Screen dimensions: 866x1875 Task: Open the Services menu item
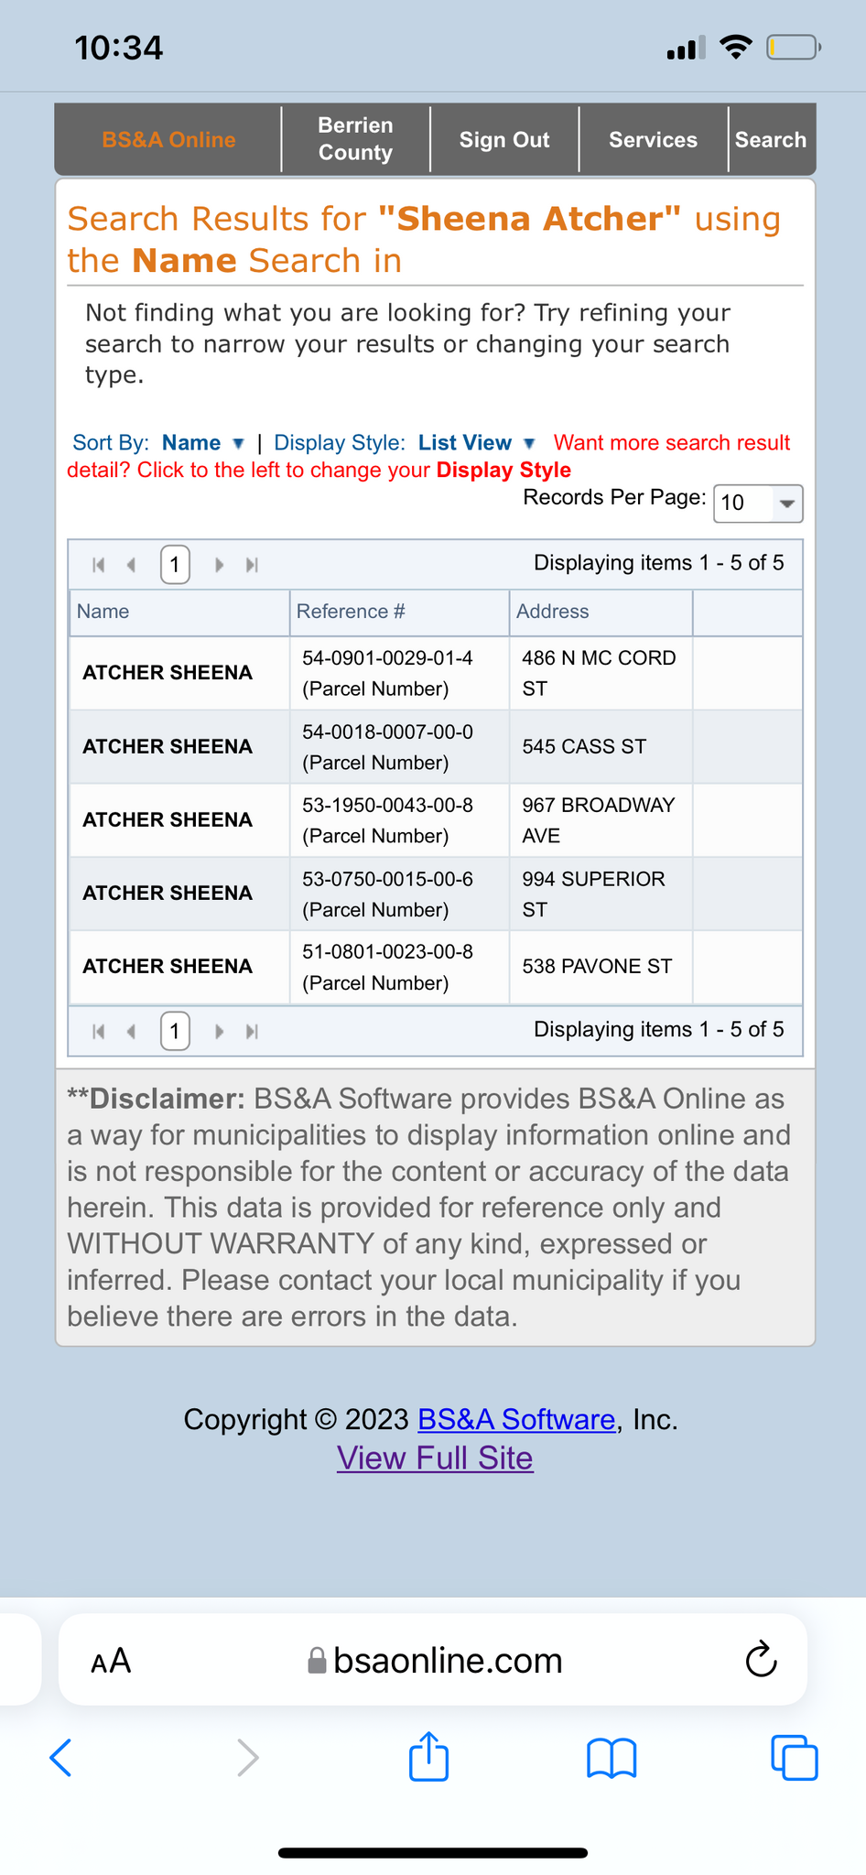pyautogui.click(x=653, y=139)
